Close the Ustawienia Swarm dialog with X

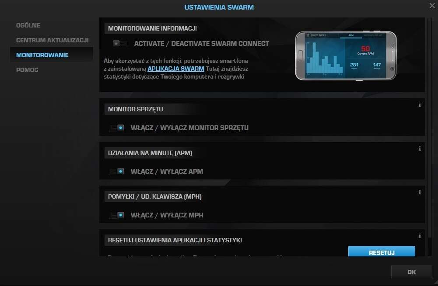click(432, 5)
